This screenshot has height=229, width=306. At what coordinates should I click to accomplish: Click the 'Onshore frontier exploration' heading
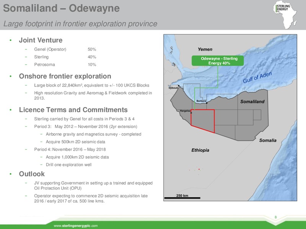(x=65, y=76)
